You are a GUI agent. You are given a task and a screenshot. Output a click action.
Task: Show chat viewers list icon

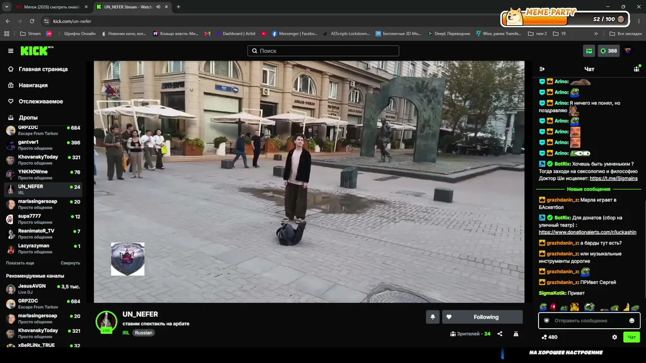click(x=637, y=69)
